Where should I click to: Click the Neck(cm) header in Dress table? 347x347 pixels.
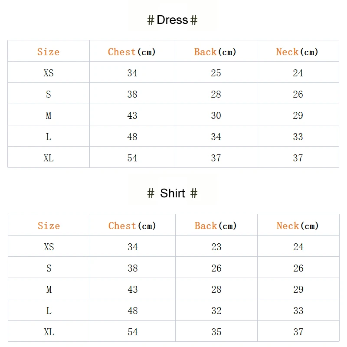pos(298,52)
